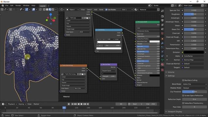
Task: Collapse the Settings panel
Action: [x=171, y=76]
